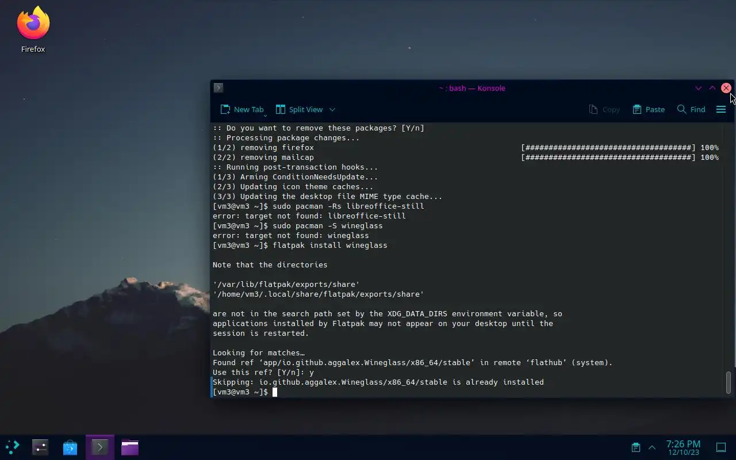736x460 pixels.
Task: Click the 'sudo pacman -S wineglass' line
Action: (x=298, y=226)
